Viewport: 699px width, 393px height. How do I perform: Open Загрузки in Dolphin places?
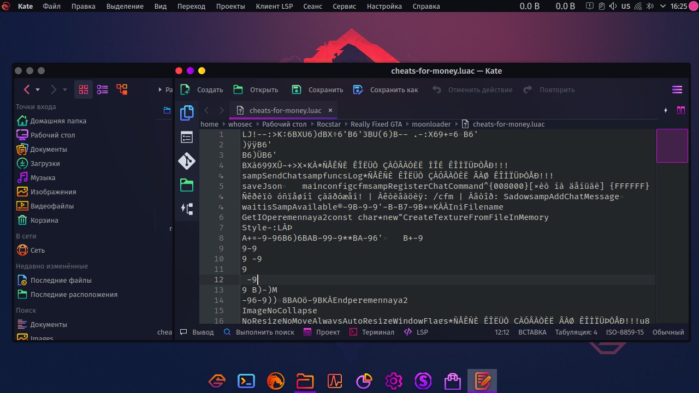[x=45, y=163]
